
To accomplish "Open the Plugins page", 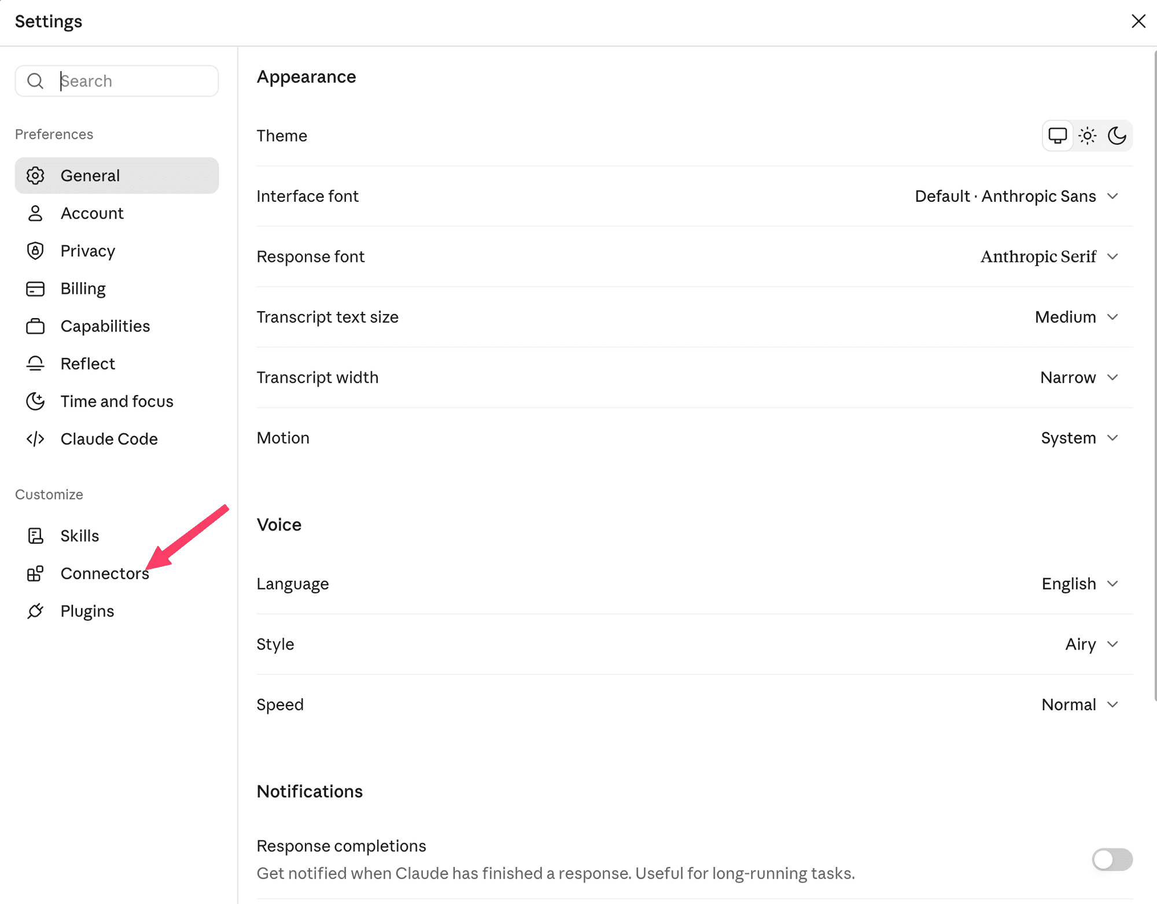I will [x=117, y=611].
